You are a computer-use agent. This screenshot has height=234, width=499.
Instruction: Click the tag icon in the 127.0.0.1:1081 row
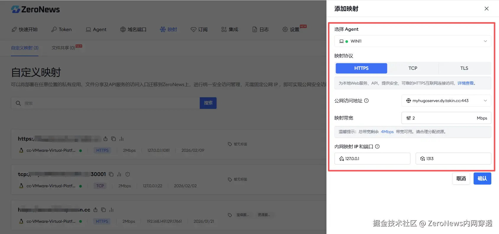click(x=230, y=144)
